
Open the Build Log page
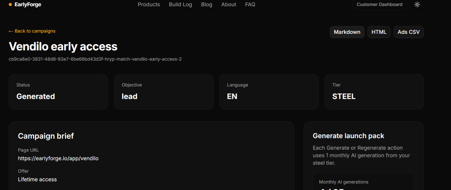(180, 5)
